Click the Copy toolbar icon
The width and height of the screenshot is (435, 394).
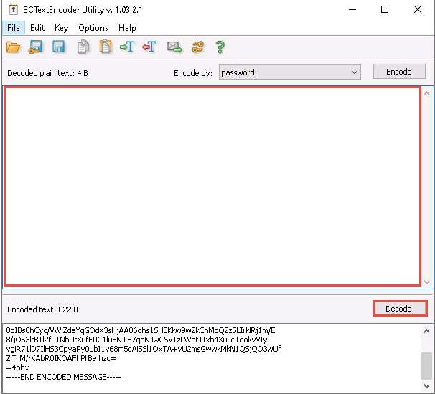tap(83, 47)
